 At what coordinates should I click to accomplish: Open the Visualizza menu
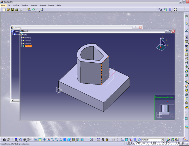25,5
